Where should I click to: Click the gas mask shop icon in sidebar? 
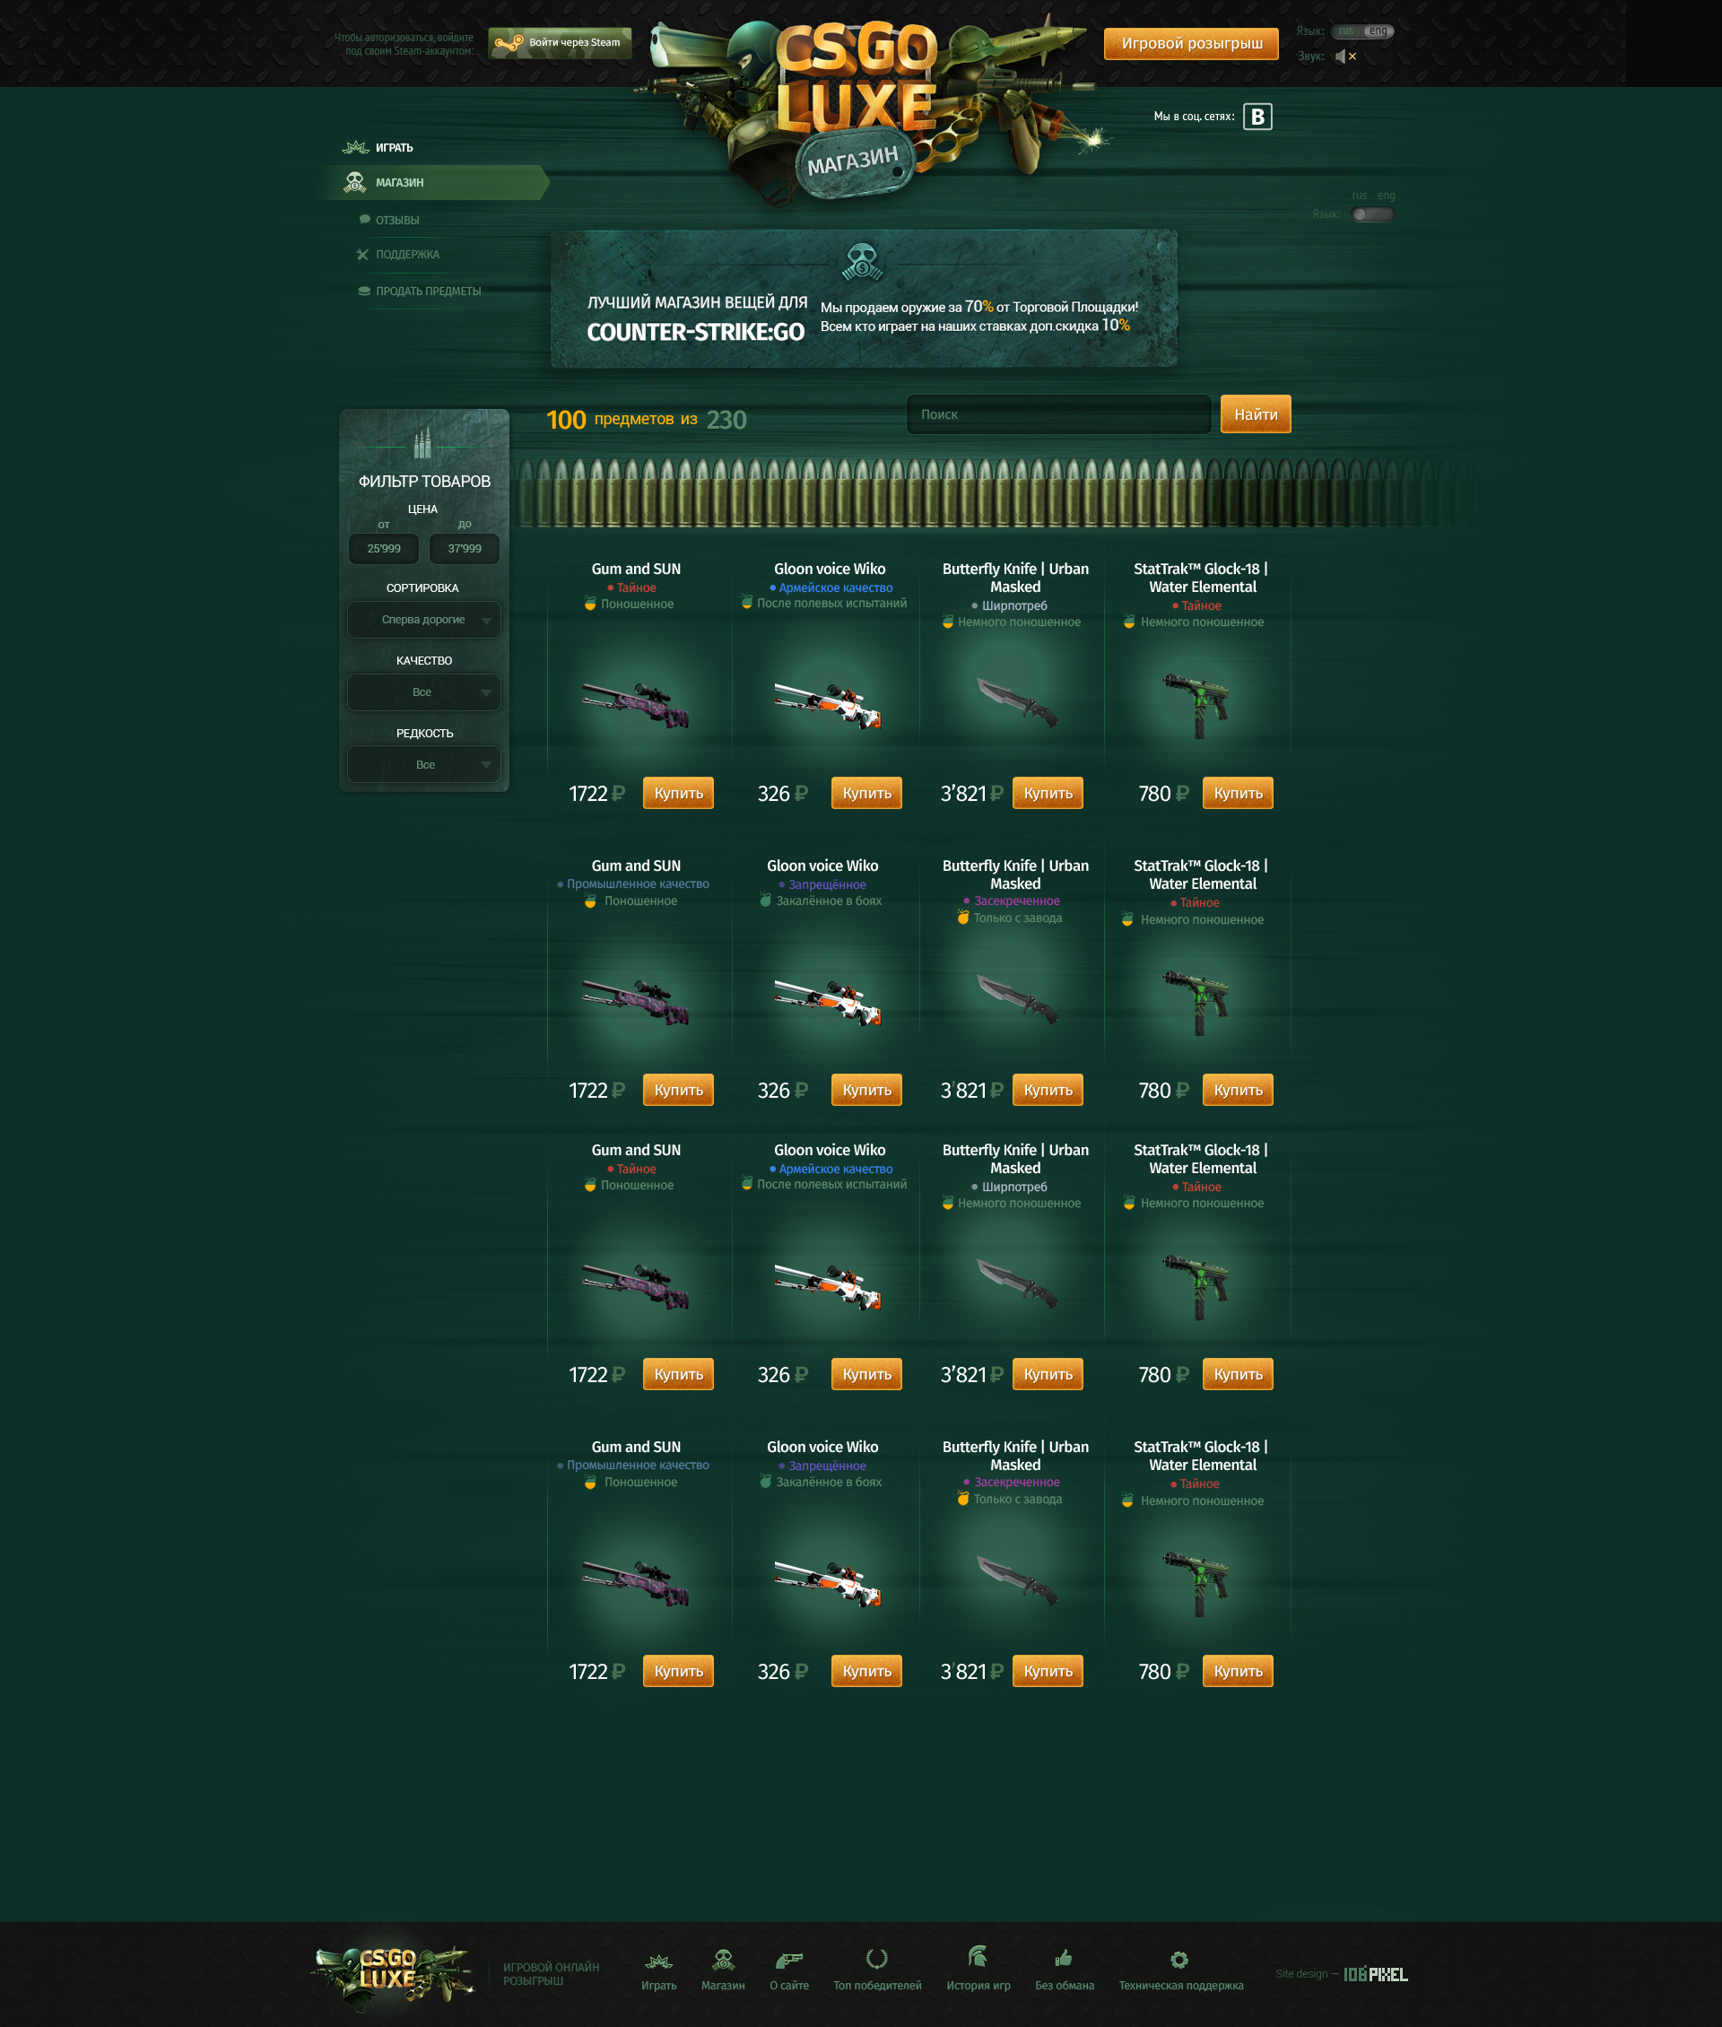pyautogui.click(x=354, y=183)
